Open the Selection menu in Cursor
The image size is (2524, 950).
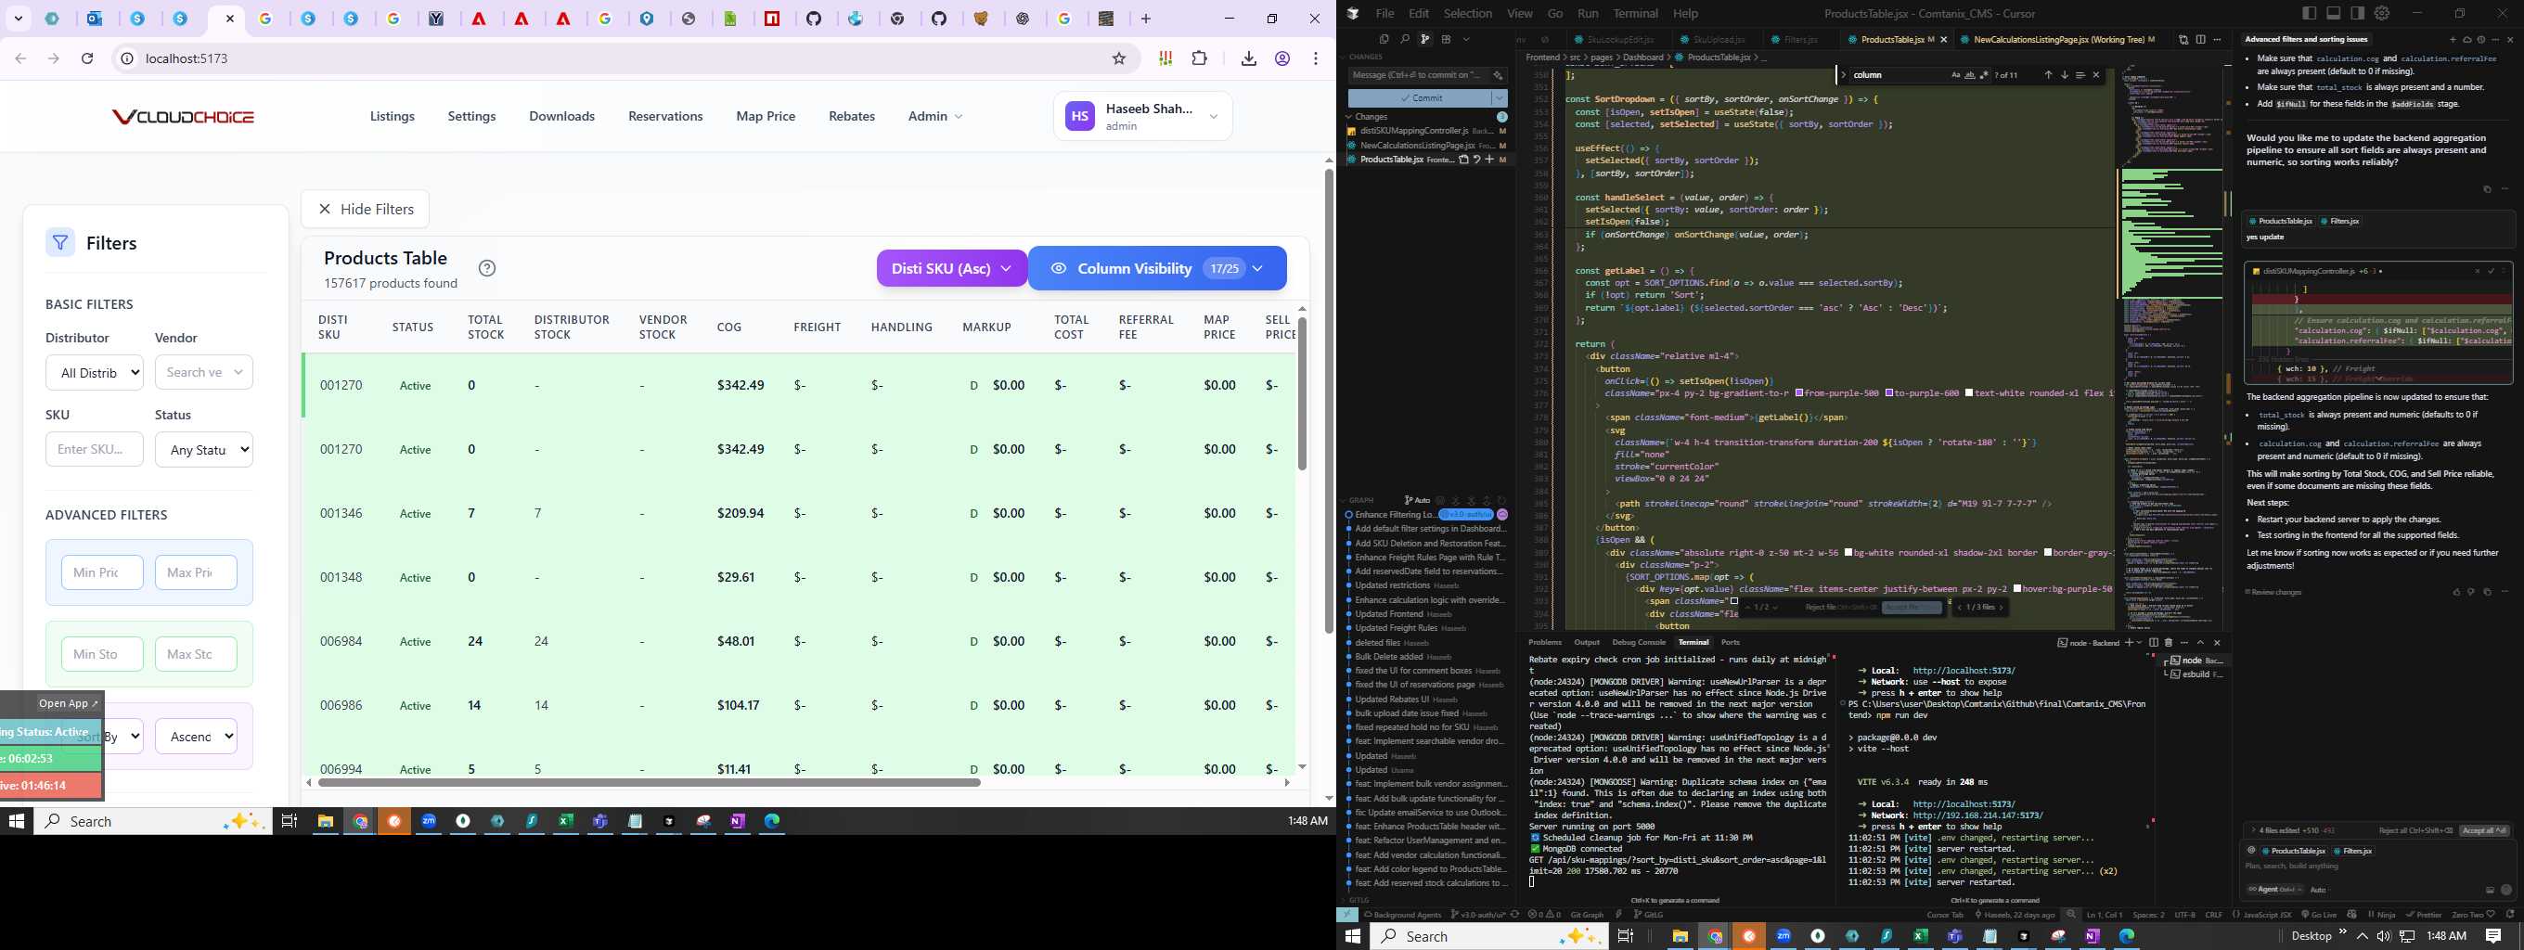click(x=1468, y=13)
